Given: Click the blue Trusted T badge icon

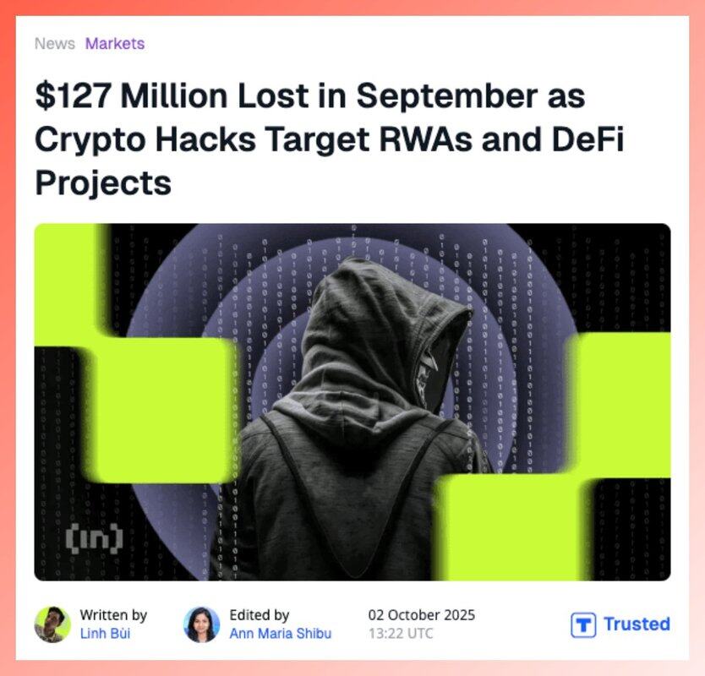Looking at the screenshot, I should tap(583, 624).
